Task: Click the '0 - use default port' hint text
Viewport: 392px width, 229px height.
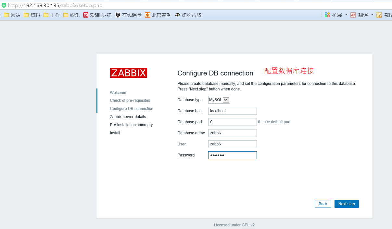Action: [x=274, y=122]
